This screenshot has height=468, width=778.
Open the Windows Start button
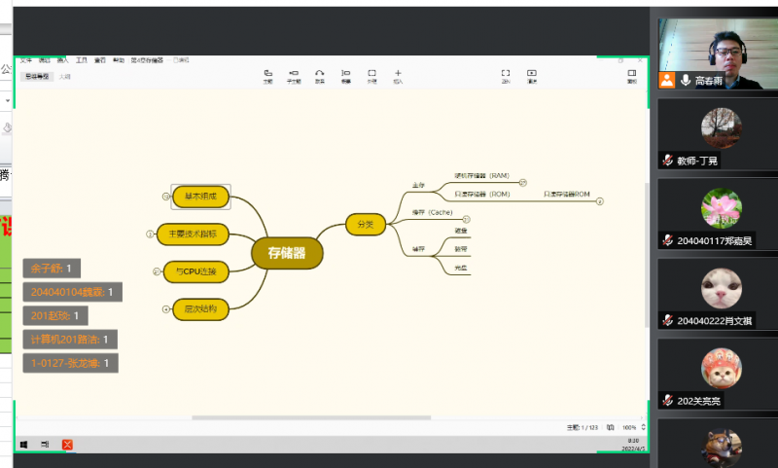pos(23,445)
